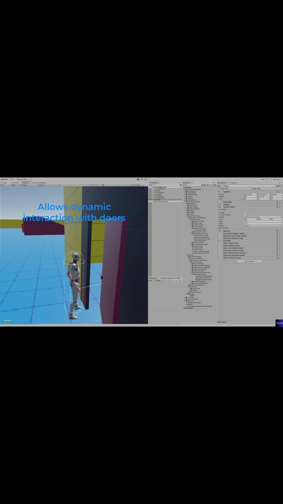
Task: Open the Transform component help icon
Action: click(277, 192)
